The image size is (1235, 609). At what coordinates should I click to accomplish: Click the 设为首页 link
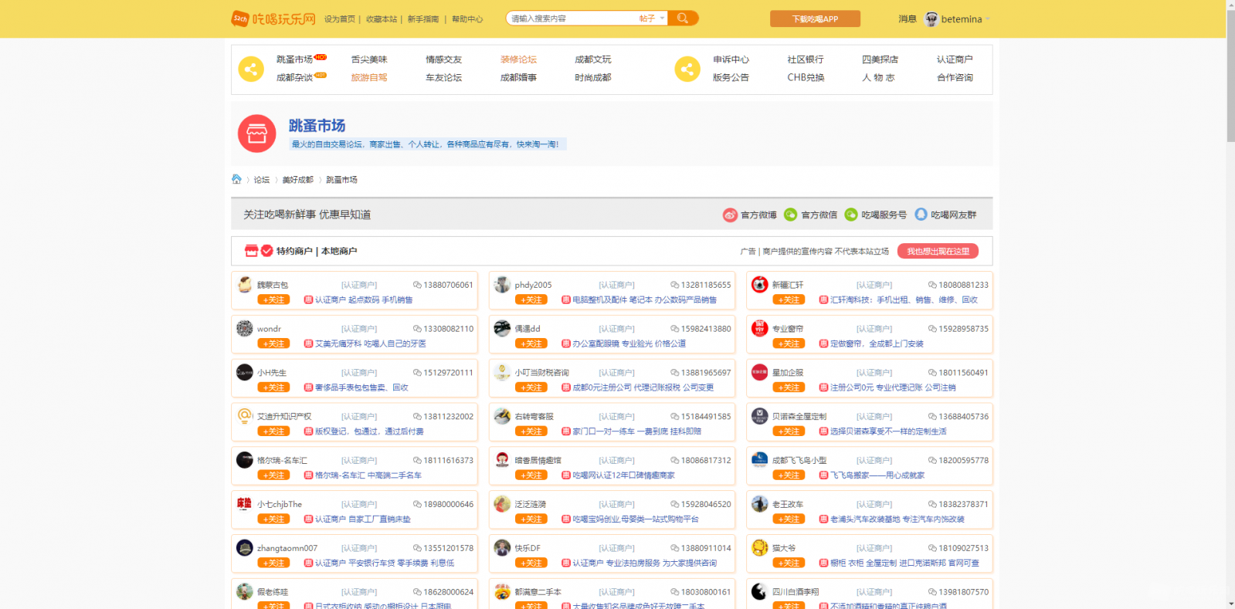click(340, 19)
